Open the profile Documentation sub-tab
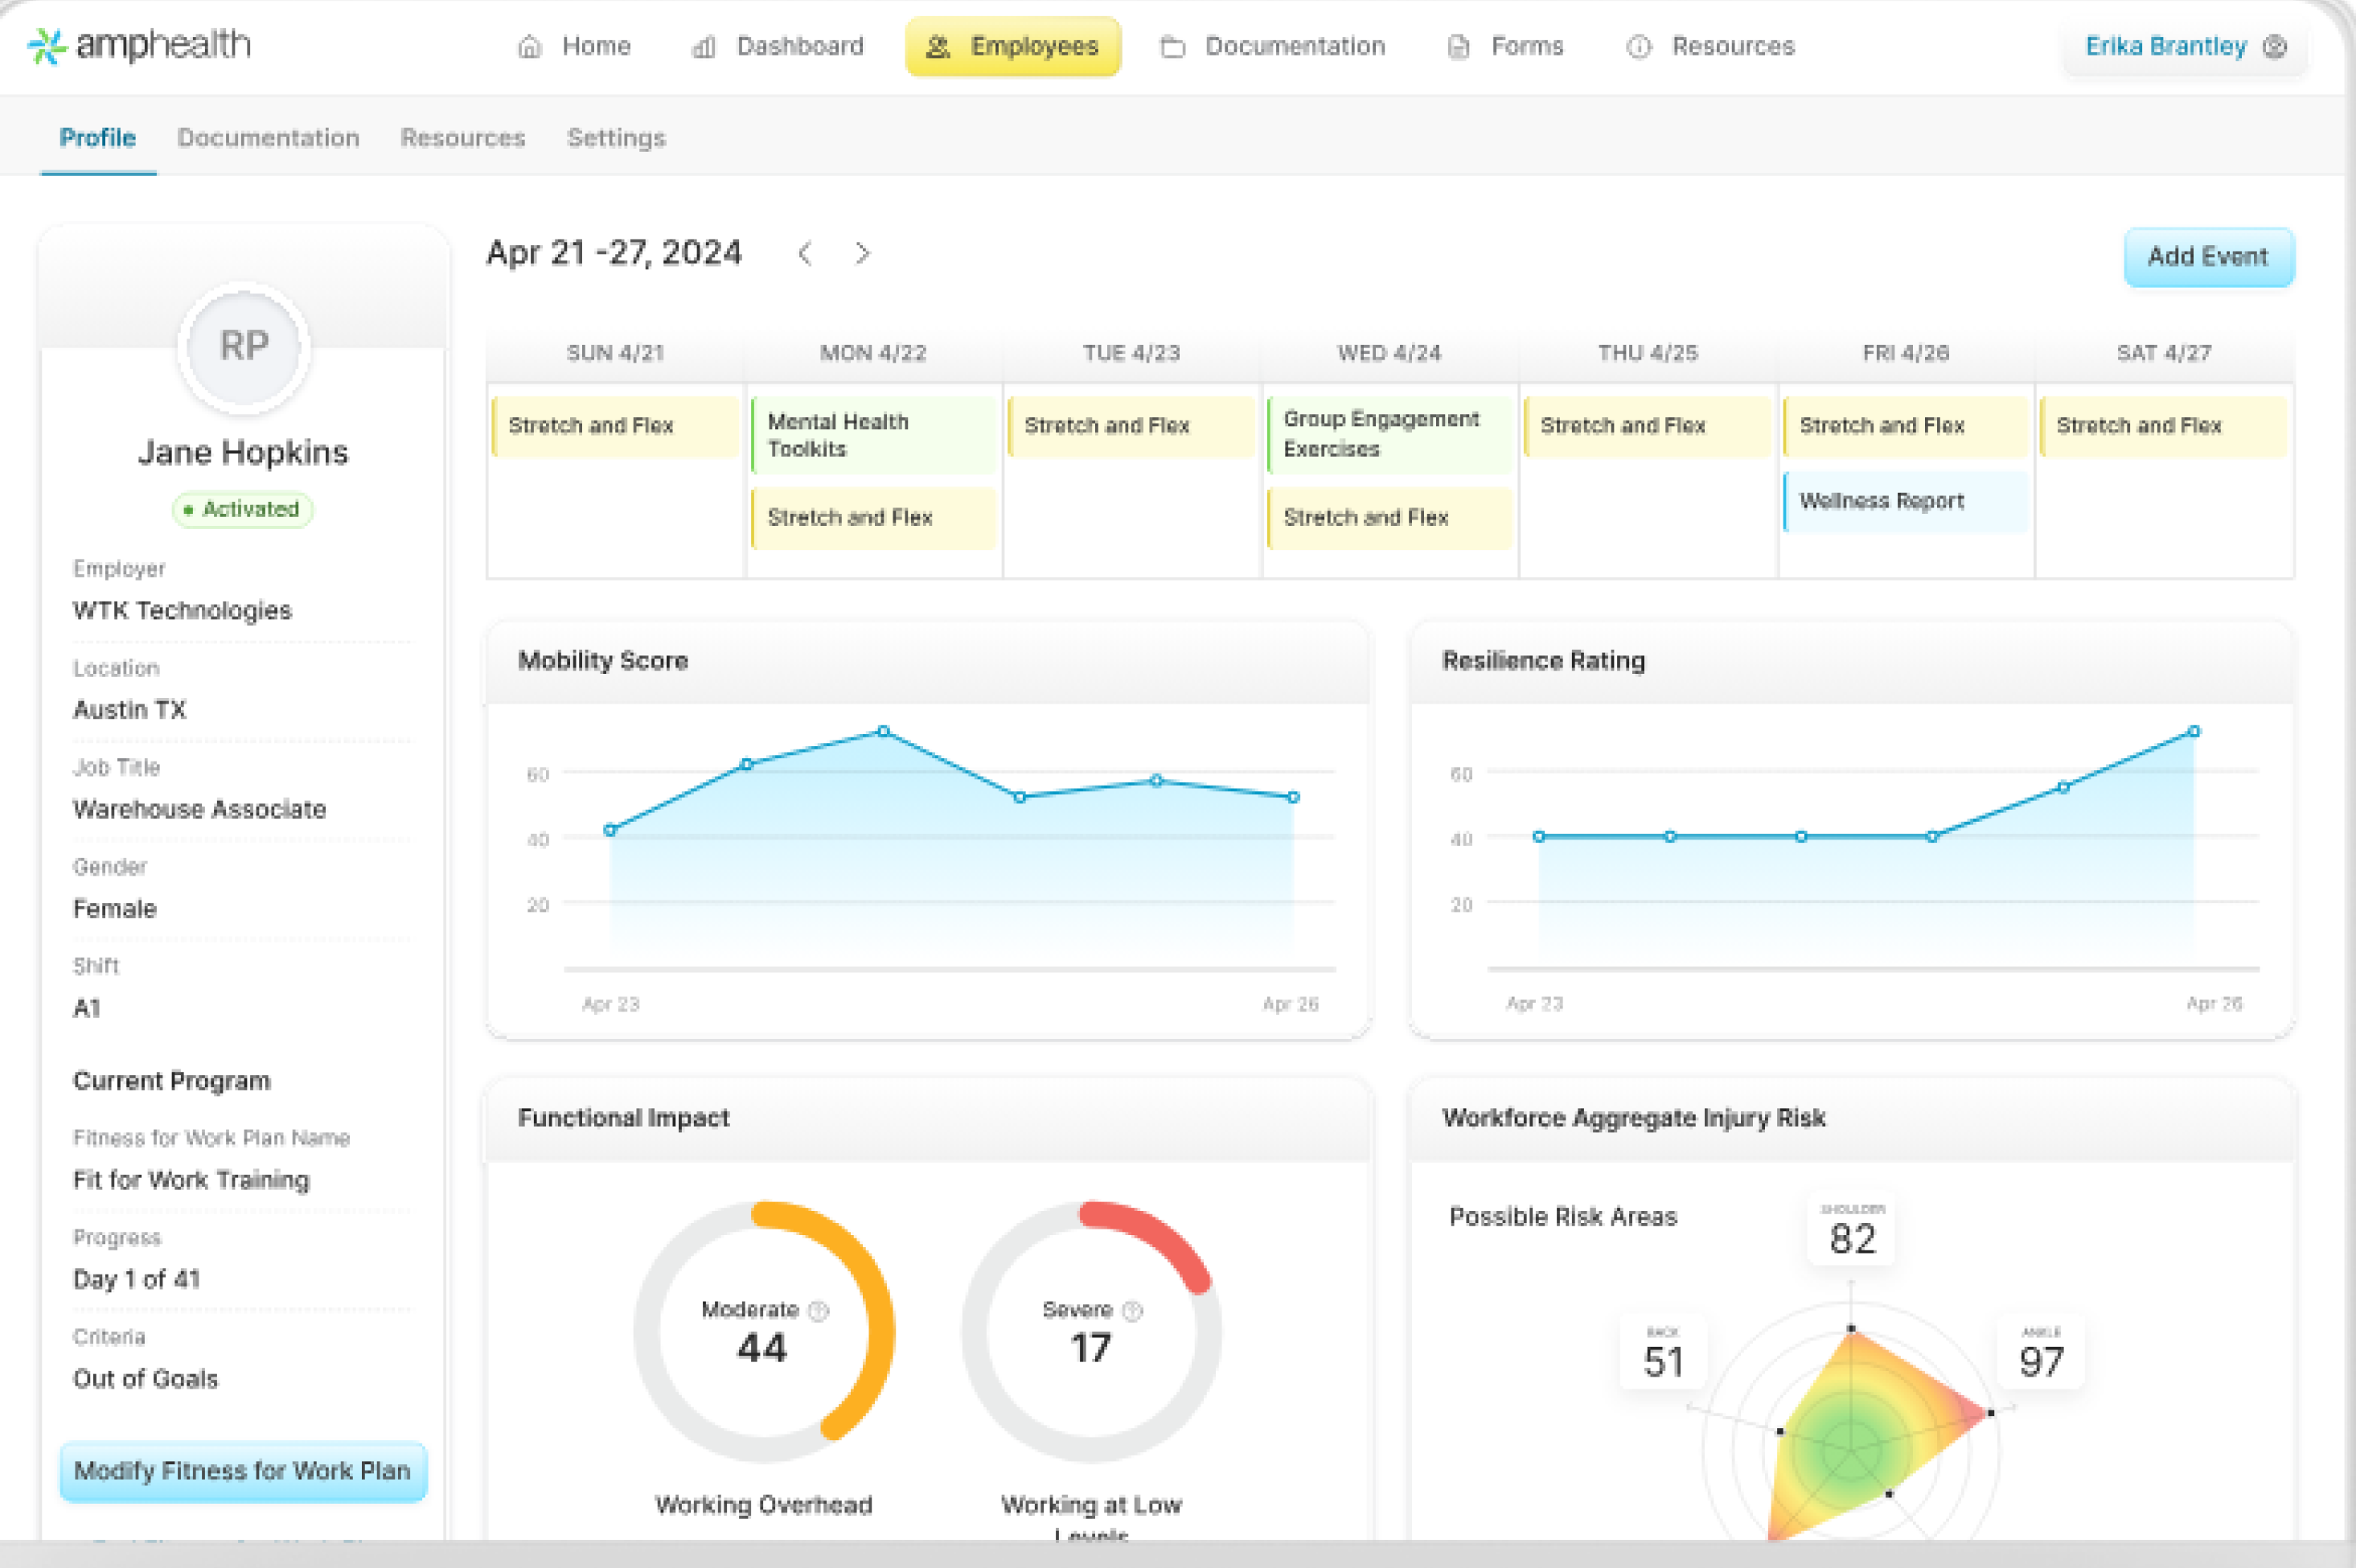Screen dimensions: 2356x1568 [x=268, y=138]
